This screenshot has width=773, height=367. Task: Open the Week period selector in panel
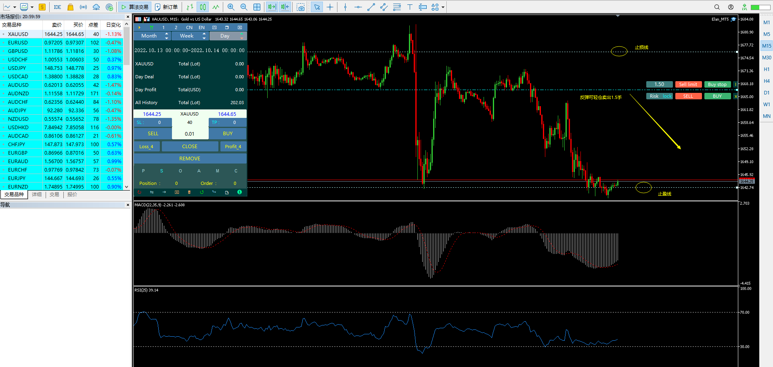pyautogui.click(x=190, y=36)
